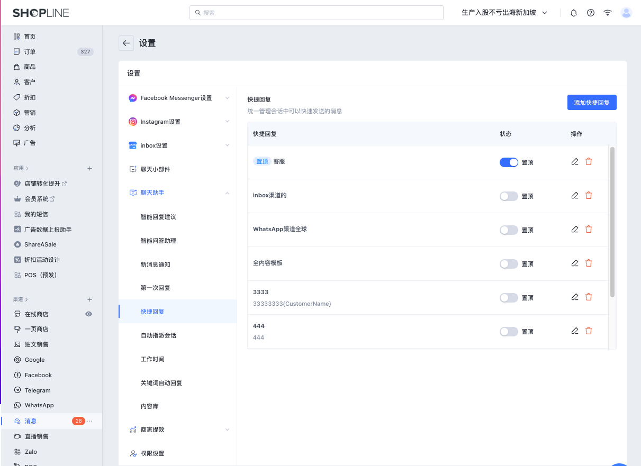Enable pin toggle for 全内容模板
This screenshot has height=466, width=641.
click(509, 264)
